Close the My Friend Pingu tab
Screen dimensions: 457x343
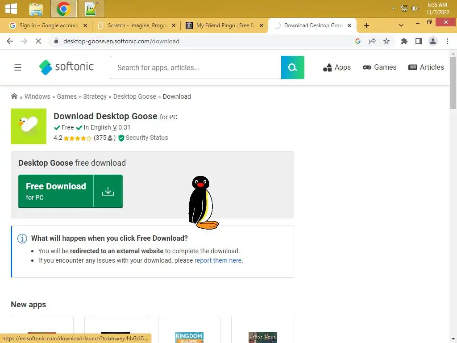point(262,25)
